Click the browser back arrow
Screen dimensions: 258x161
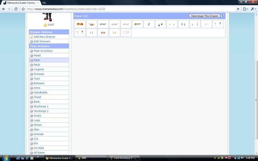[x=4, y=9]
